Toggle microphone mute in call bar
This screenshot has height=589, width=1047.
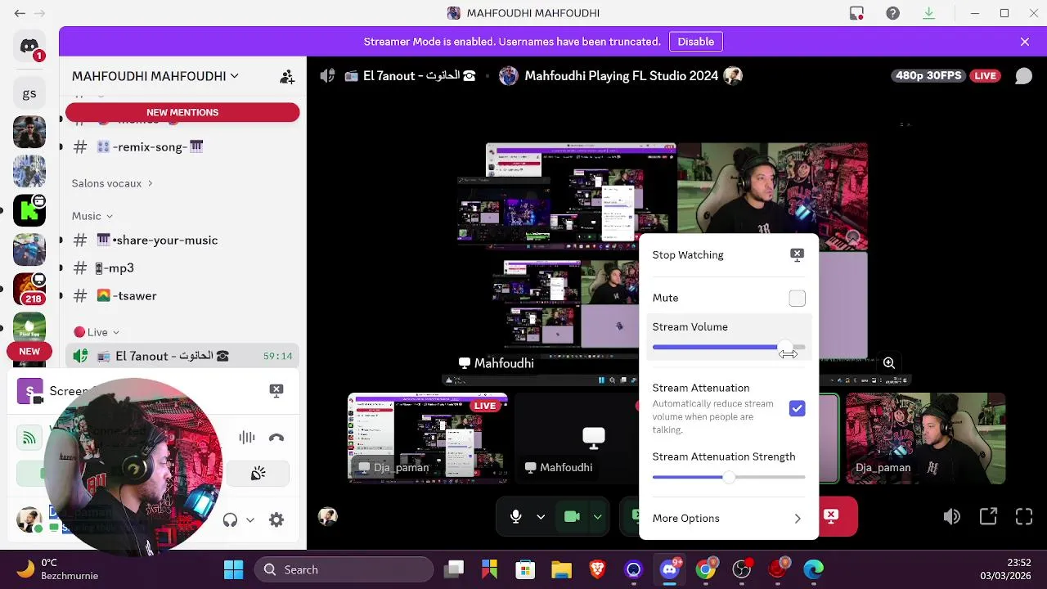515,516
